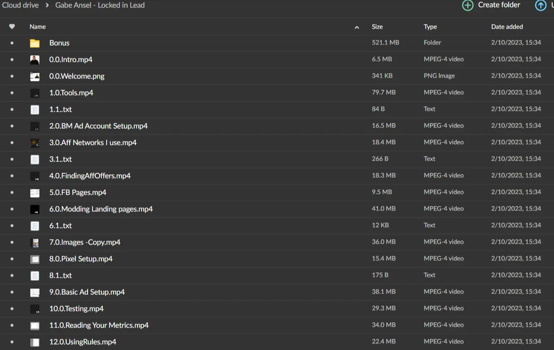Click the upload arrow icon
The height and width of the screenshot is (350, 554).
coord(540,5)
